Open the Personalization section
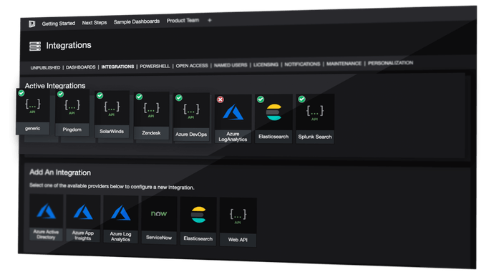The height and width of the screenshot is (272, 484). [390, 63]
